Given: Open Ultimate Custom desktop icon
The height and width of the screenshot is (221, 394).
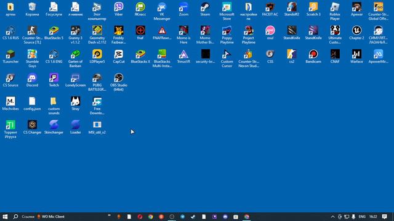Looking at the screenshot, I should 335,35.
